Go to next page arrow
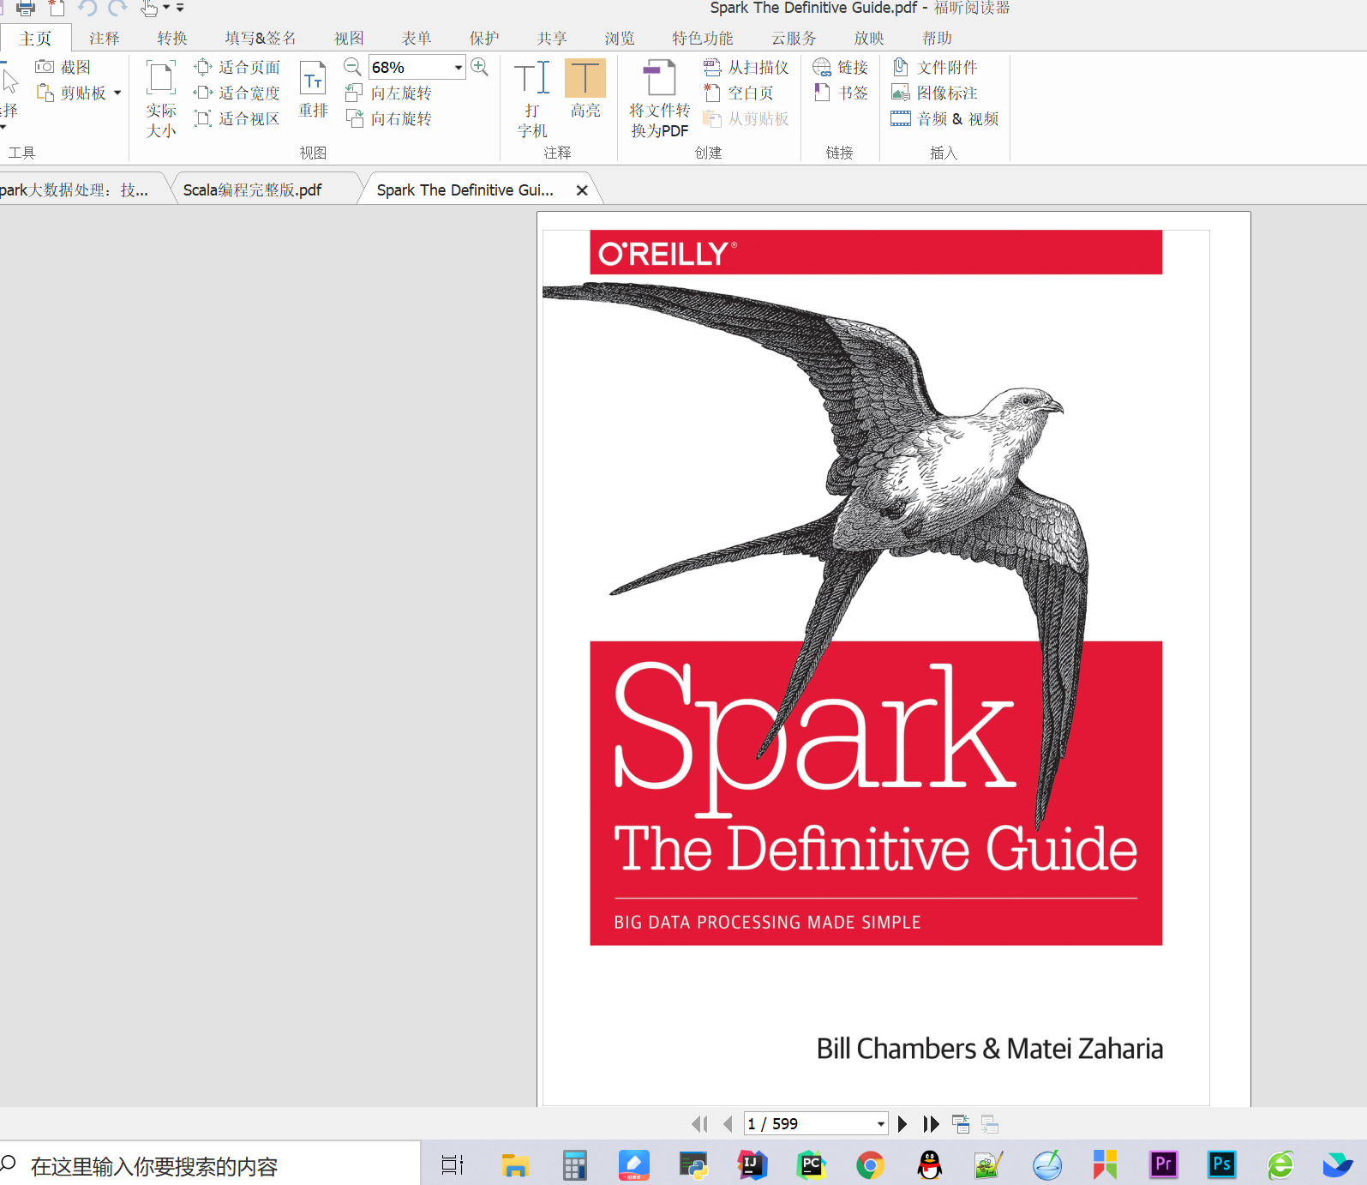1367x1185 pixels. click(902, 1123)
